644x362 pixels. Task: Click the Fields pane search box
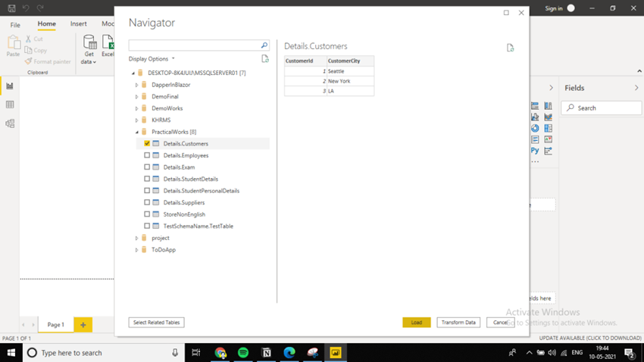(602, 108)
